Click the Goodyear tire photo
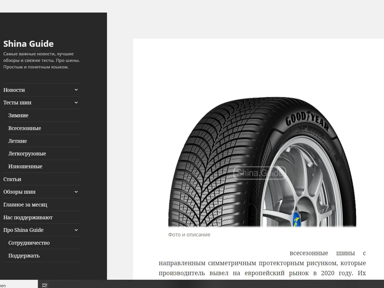The image size is (384, 288). tap(262, 162)
